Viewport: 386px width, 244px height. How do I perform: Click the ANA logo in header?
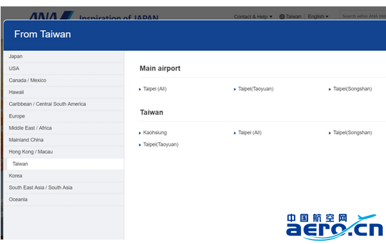[x=51, y=15]
